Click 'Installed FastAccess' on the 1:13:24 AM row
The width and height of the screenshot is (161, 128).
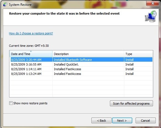pos(67,74)
